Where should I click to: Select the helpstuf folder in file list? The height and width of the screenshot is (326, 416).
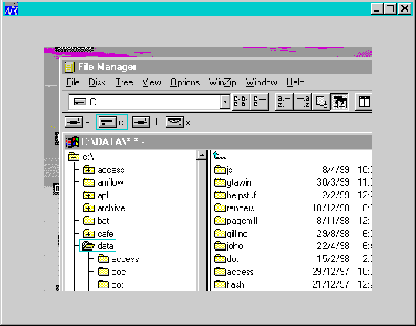pyautogui.click(x=235, y=195)
